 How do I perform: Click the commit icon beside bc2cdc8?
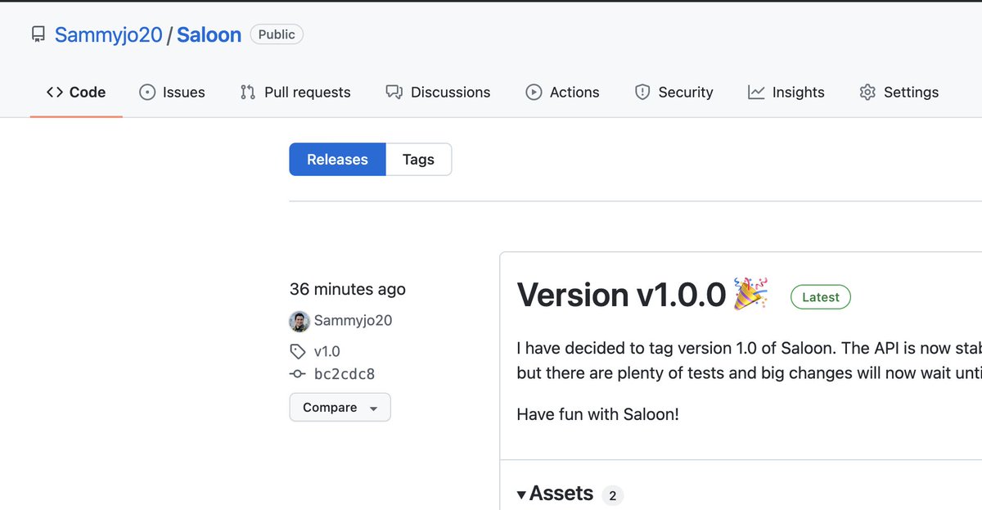(298, 374)
